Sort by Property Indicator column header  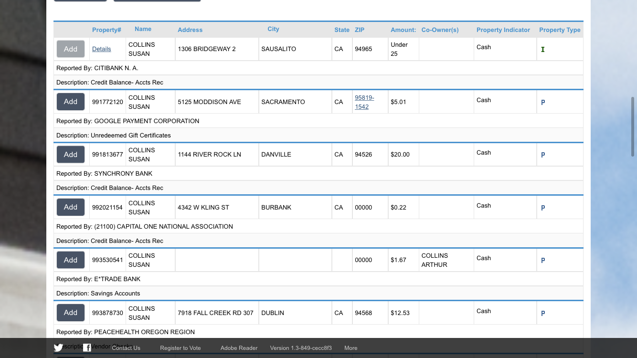pos(503,30)
